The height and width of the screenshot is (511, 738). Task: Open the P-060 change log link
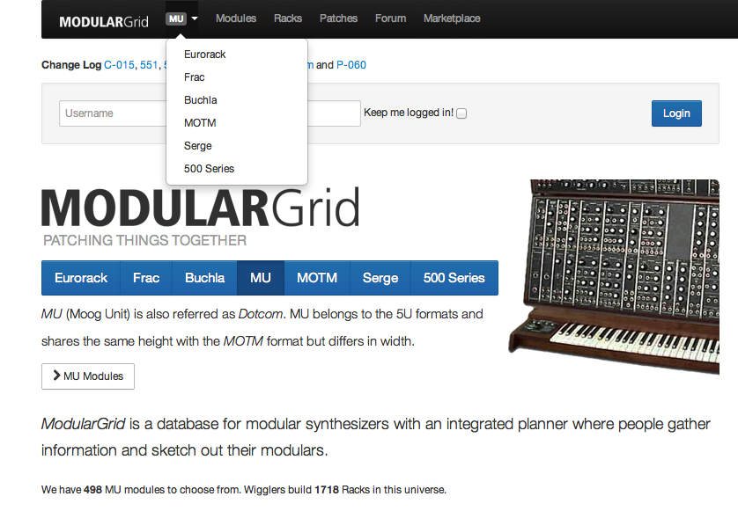coord(351,65)
